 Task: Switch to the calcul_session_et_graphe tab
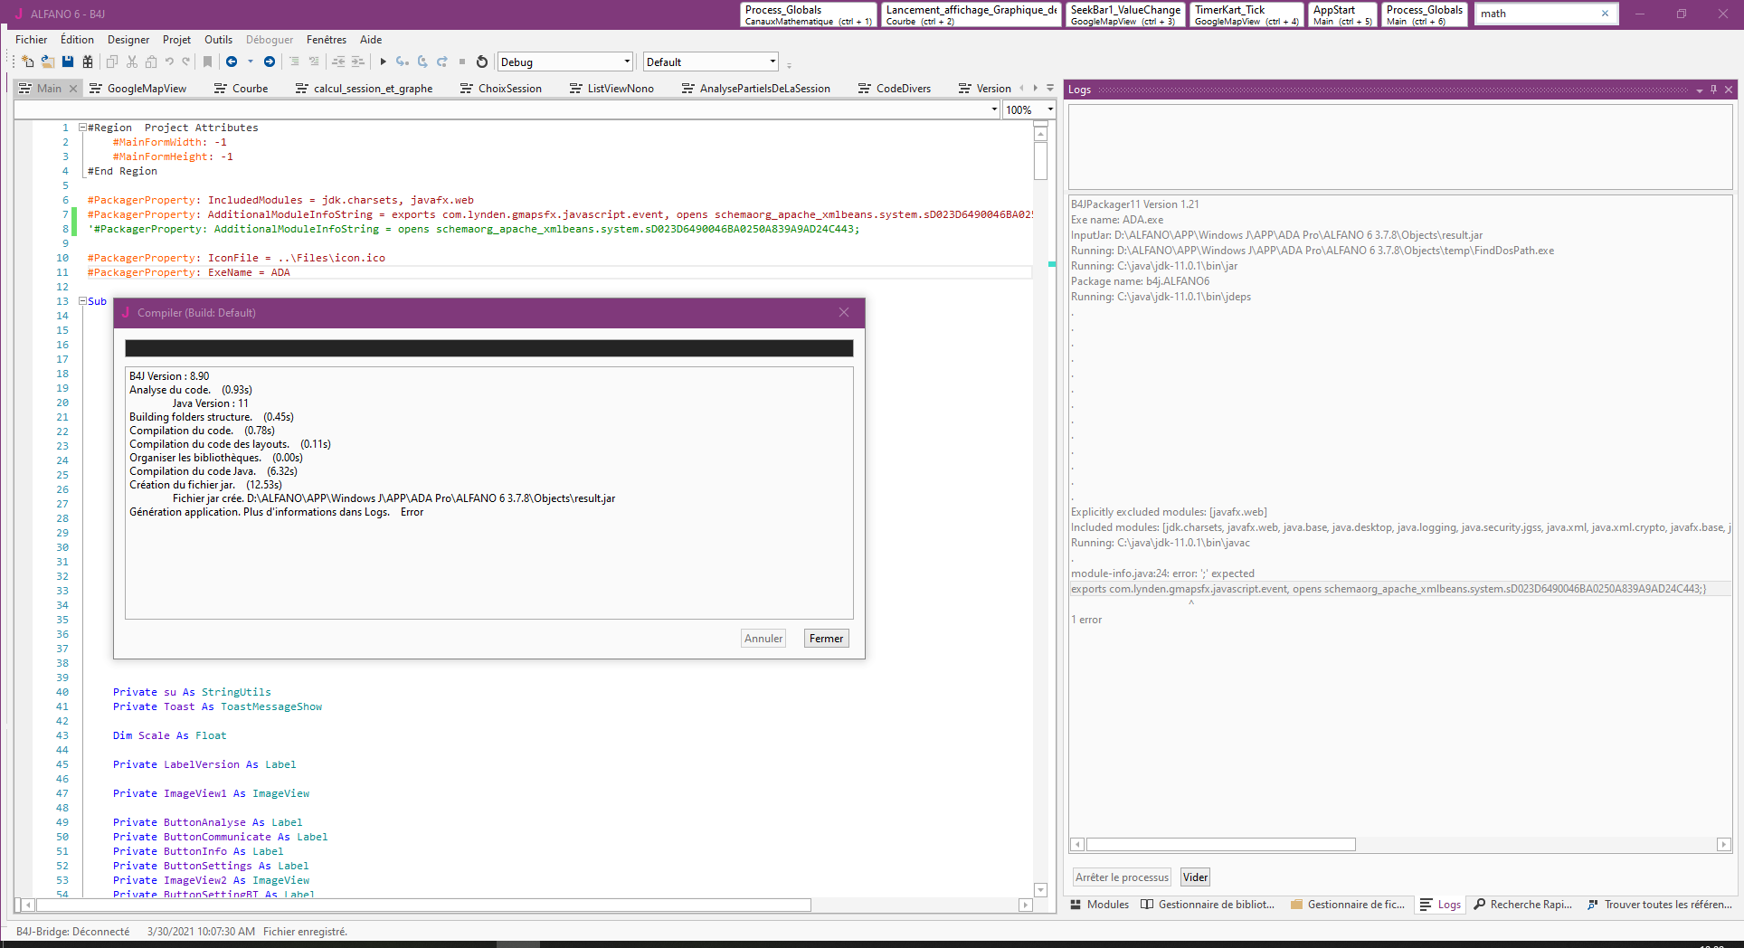click(364, 89)
